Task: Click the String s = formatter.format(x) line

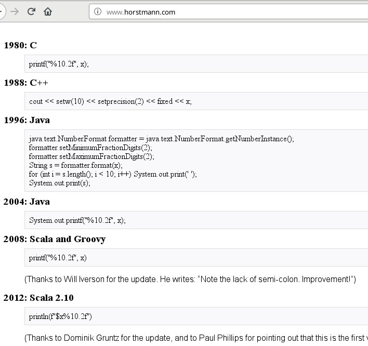Action: tap(76, 165)
